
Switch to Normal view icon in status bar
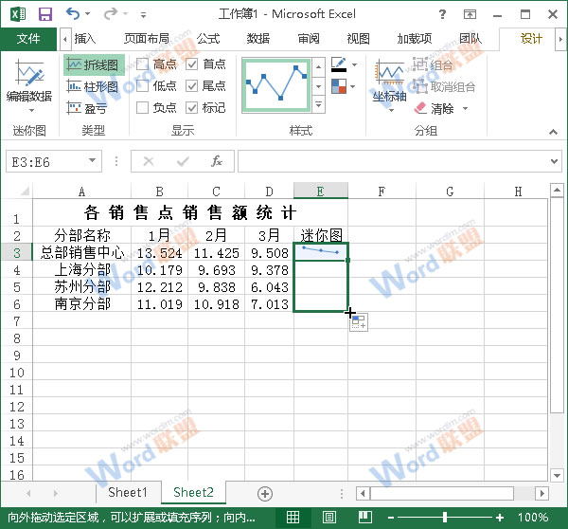pyautogui.click(x=293, y=517)
